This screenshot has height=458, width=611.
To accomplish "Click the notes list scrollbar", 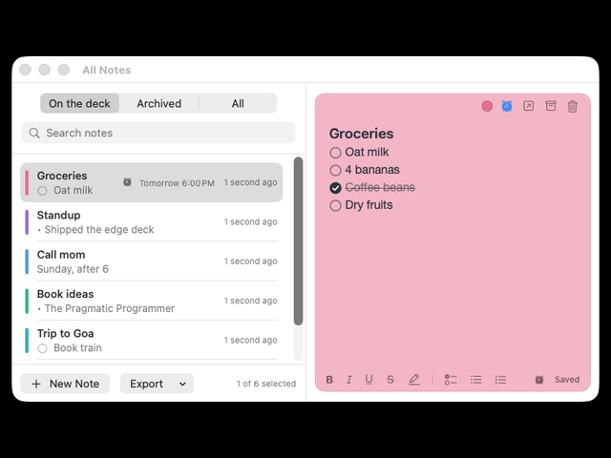I will [x=299, y=240].
